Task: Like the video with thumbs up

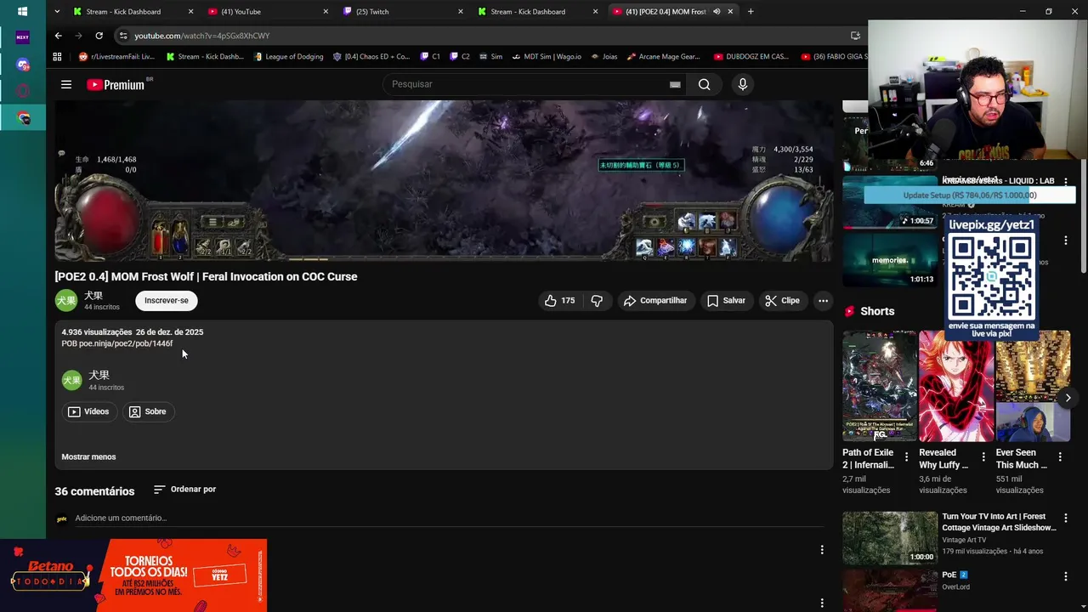Action: [x=559, y=300]
